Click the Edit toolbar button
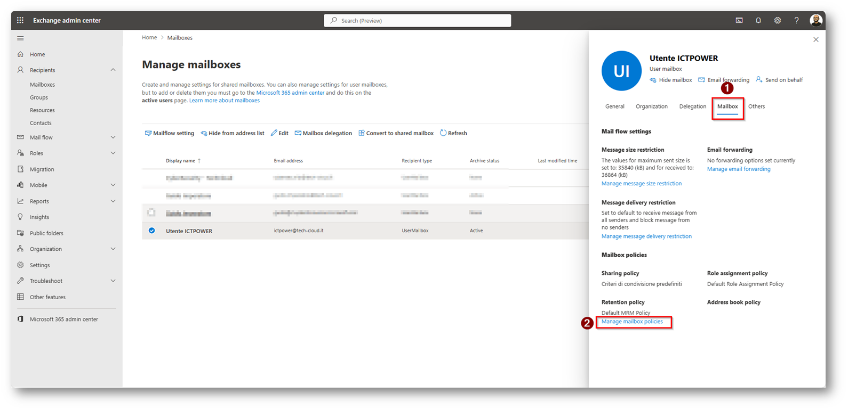Screen dimensions: 848x410 [x=279, y=133]
